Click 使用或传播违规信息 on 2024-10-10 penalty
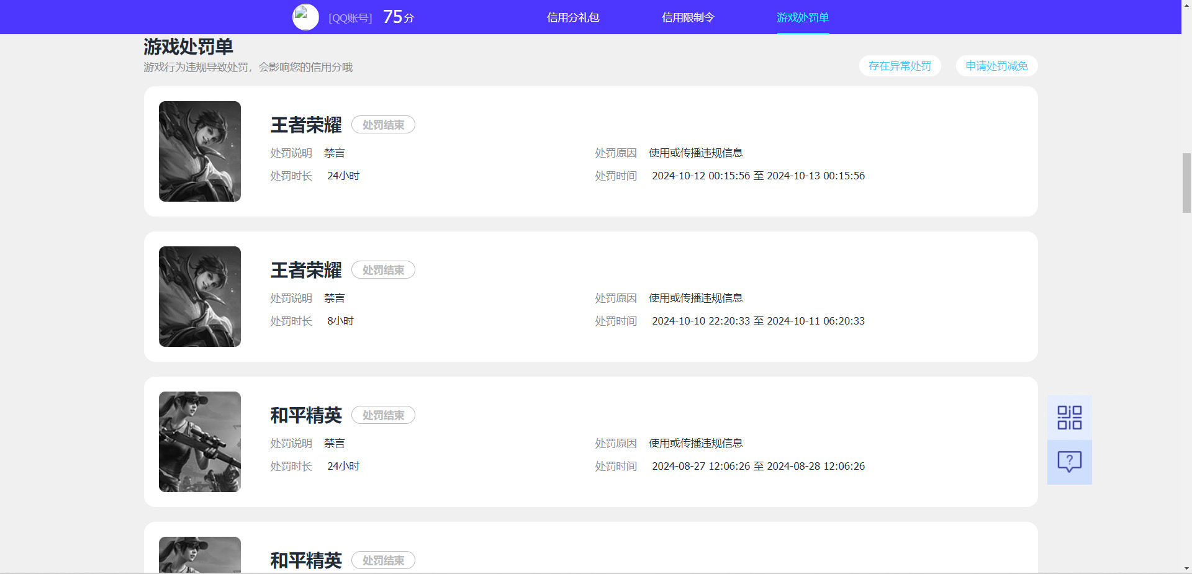 tap(695, 298)
